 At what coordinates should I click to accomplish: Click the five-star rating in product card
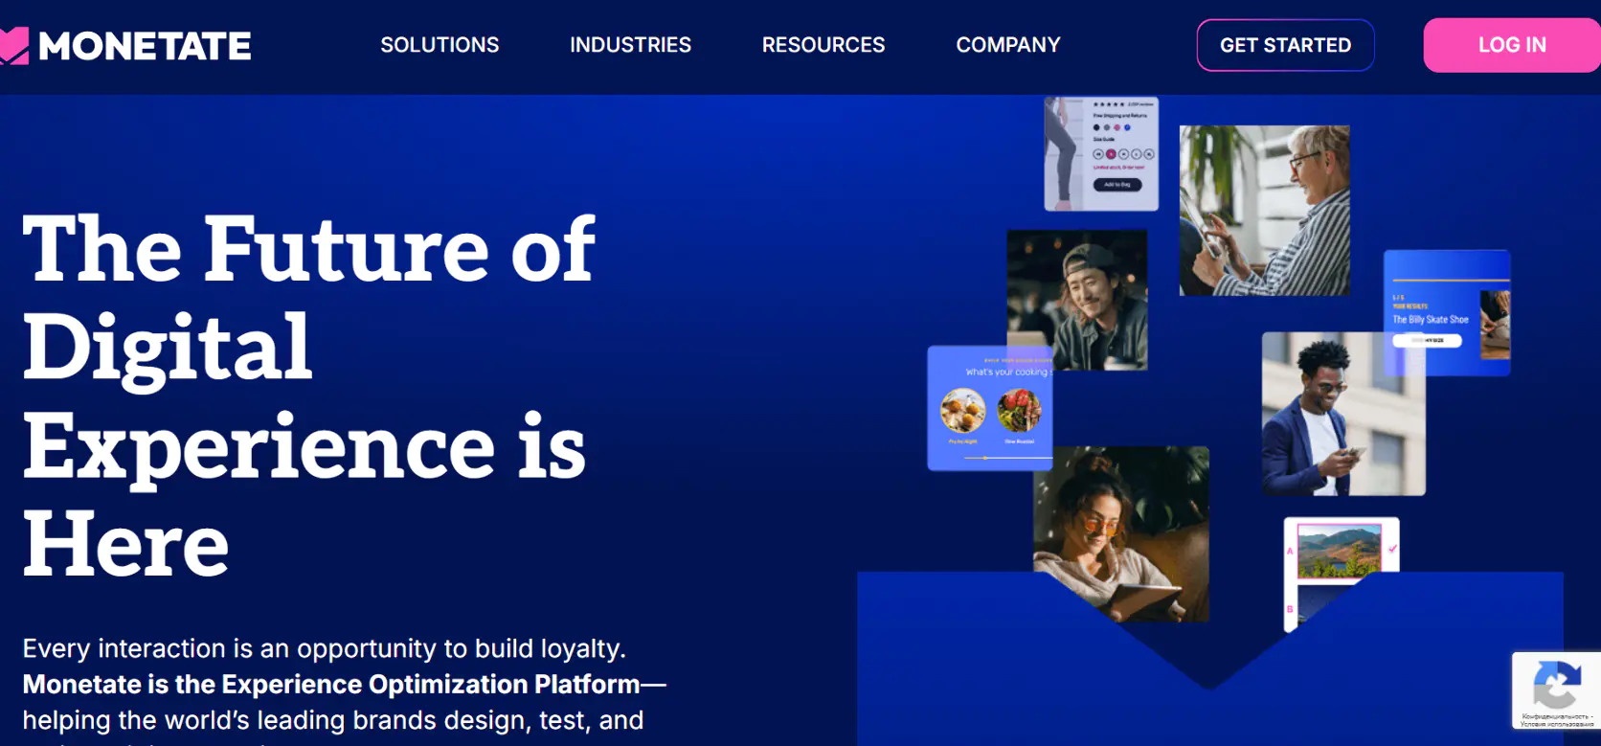(1109, 104)
